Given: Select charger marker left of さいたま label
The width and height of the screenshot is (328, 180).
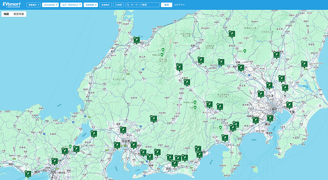Looking at the screenshot, I should 260,94.
